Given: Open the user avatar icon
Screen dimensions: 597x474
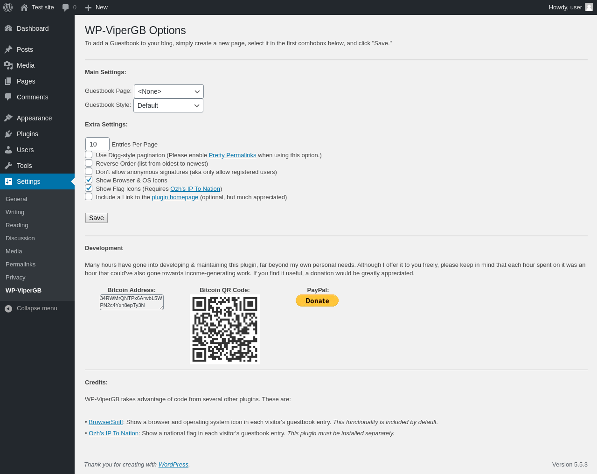Looking at the screenshot, I should (589, 7).
